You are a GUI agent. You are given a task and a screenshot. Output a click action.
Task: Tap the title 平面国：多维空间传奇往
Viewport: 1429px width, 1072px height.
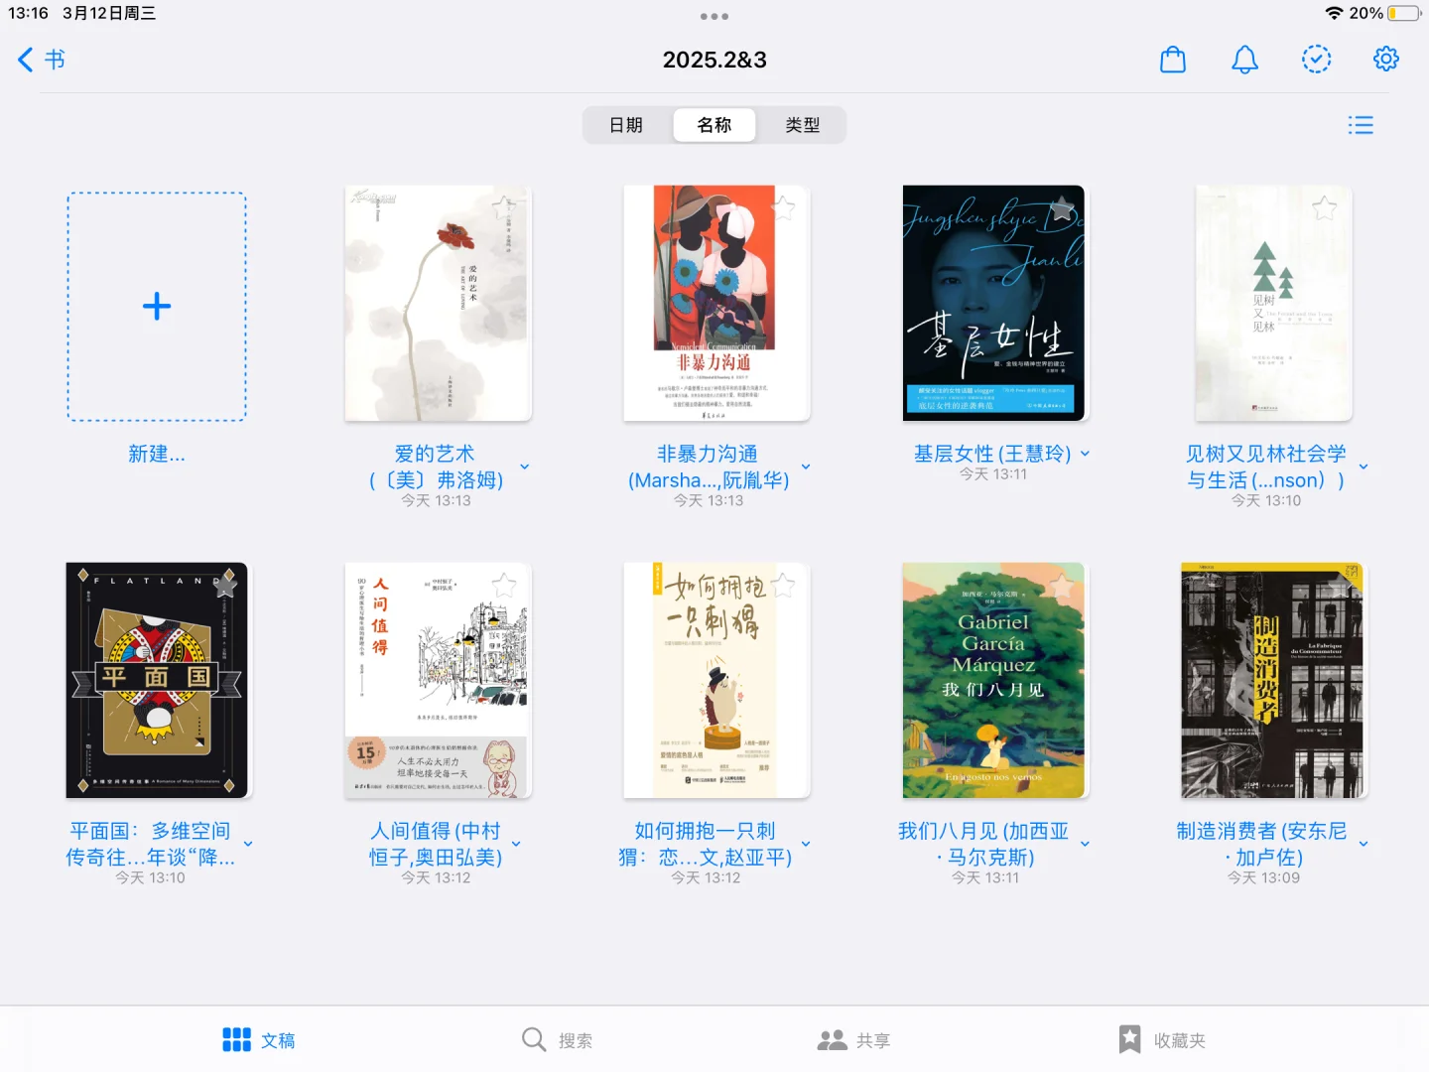(150, 844)
